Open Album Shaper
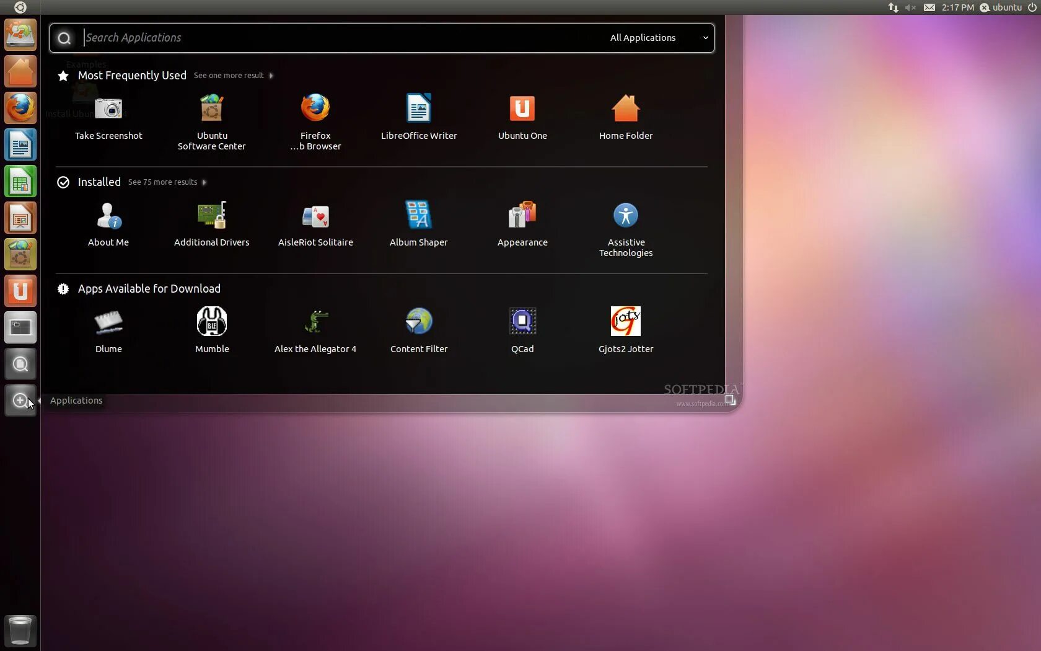Viewport: 1041px width, 651px height. (419, 224)
